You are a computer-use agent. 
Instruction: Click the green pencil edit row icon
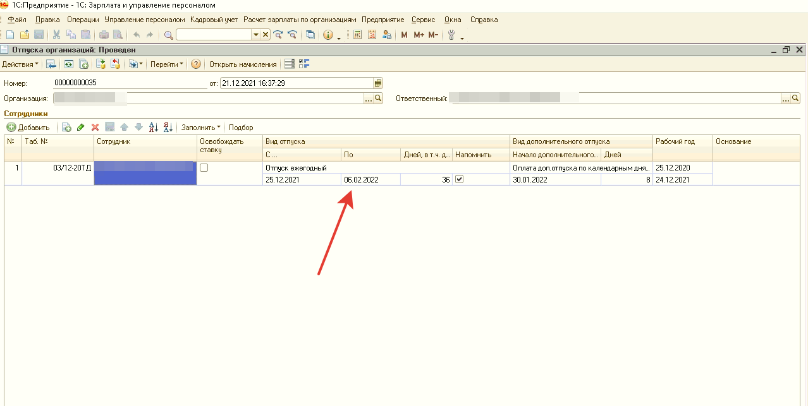pyautogui.click(x=81, y=128)
